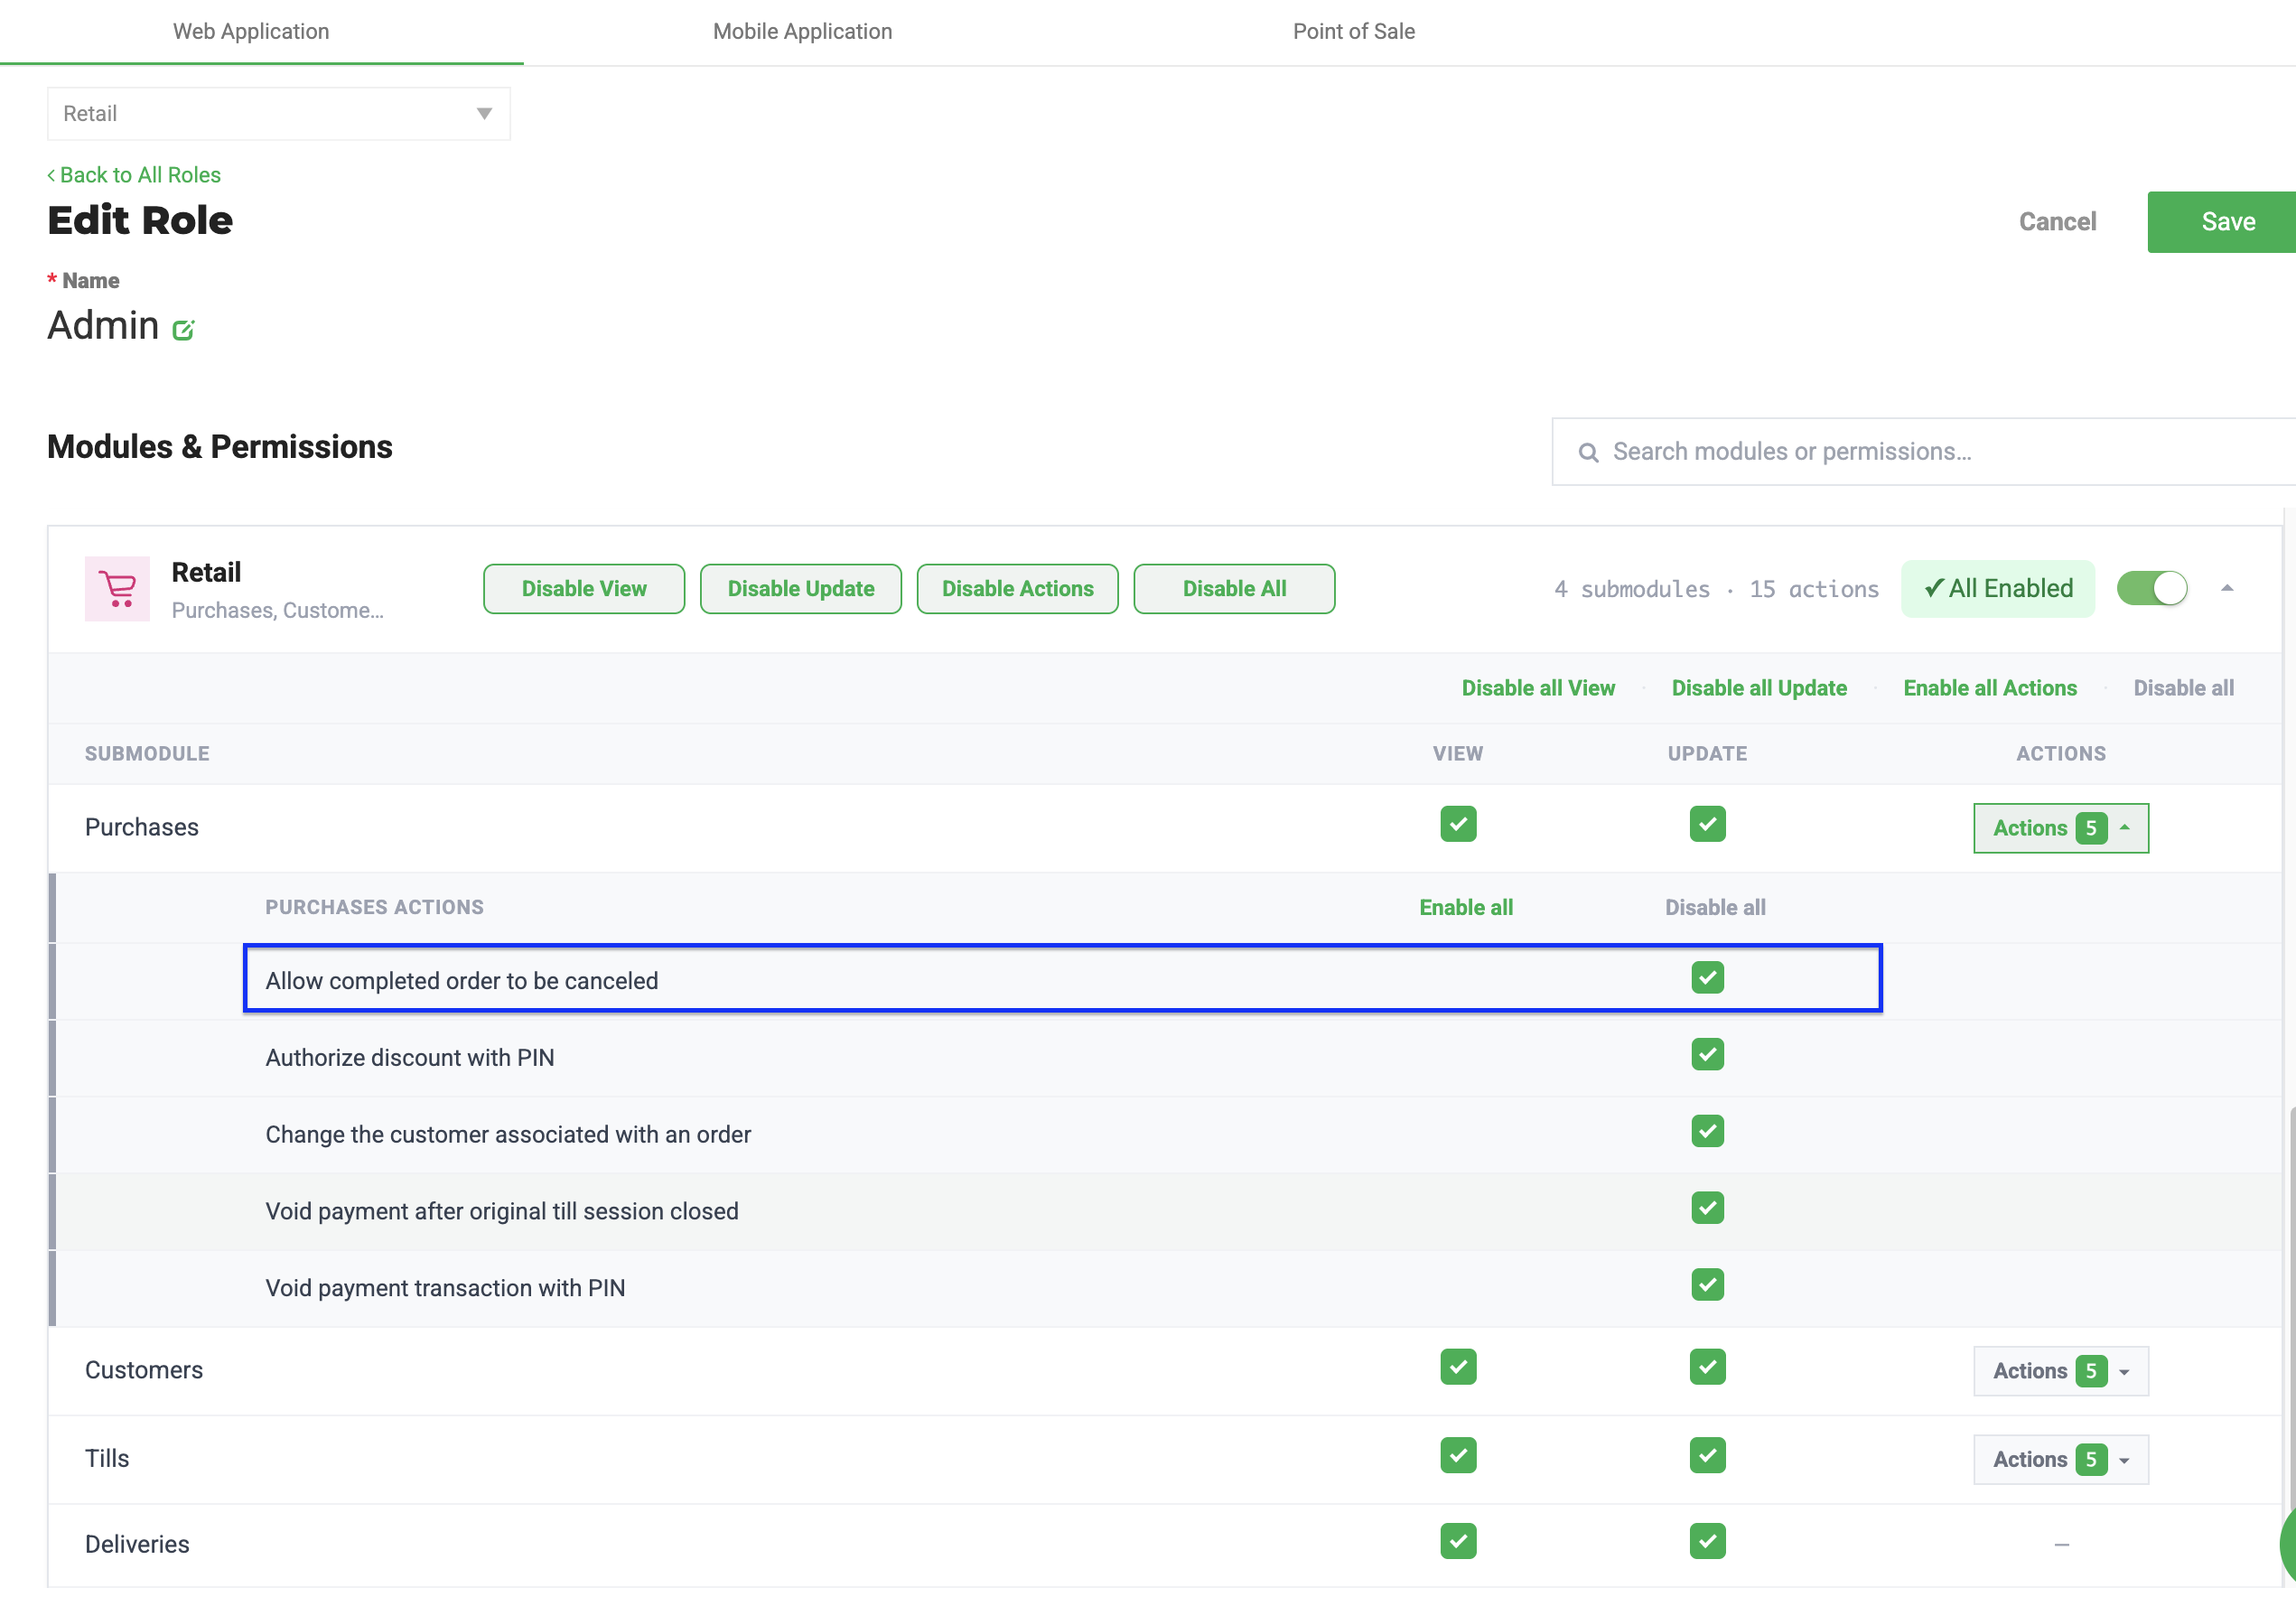Click the Purchases submodule row label
This screenshot has height=1597, width=2296.
pos(142,828)
